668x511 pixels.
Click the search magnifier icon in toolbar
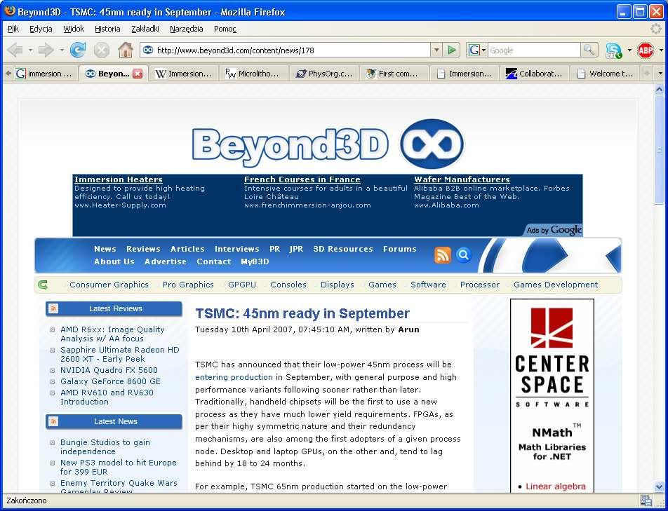tap(589, 50)
